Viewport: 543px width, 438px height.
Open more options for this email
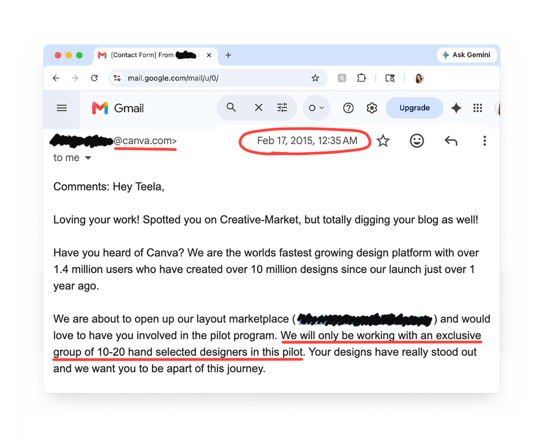point(485,141)
